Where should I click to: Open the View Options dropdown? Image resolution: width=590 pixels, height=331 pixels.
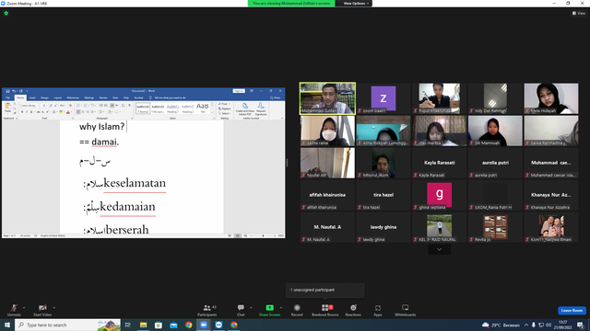tap(356, 4)
